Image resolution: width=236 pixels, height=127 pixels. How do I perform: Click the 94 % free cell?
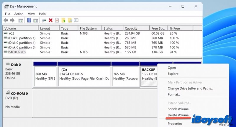click(x=173, y=52)
